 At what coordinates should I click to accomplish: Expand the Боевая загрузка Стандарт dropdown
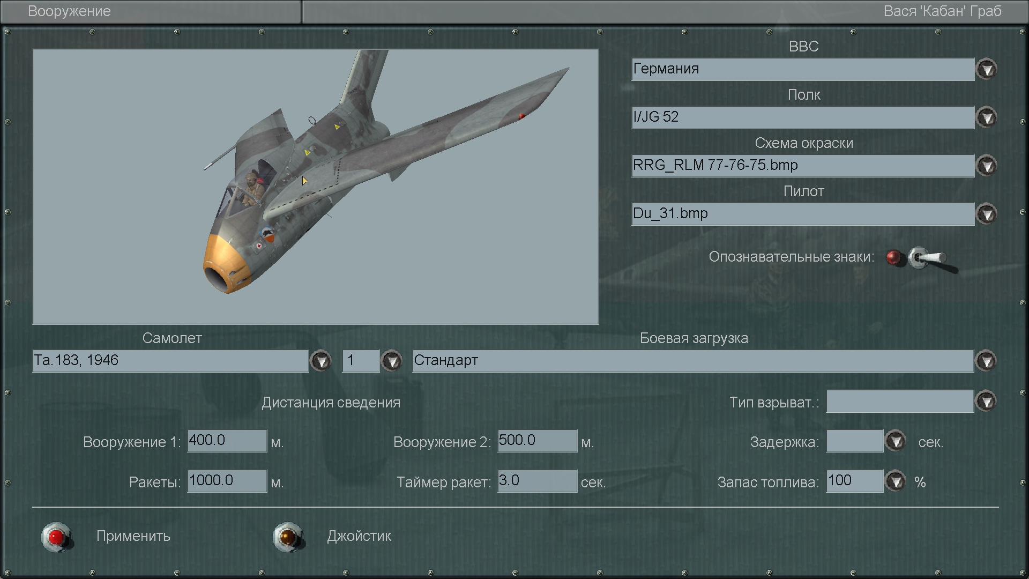click(x=986, y=361)
